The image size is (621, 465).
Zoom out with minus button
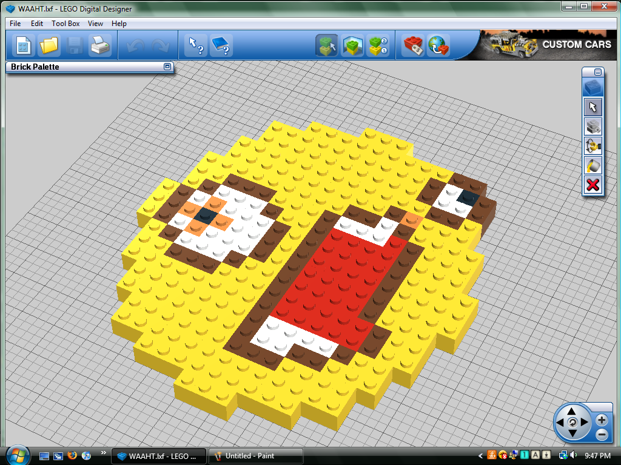tap(602, 435)
